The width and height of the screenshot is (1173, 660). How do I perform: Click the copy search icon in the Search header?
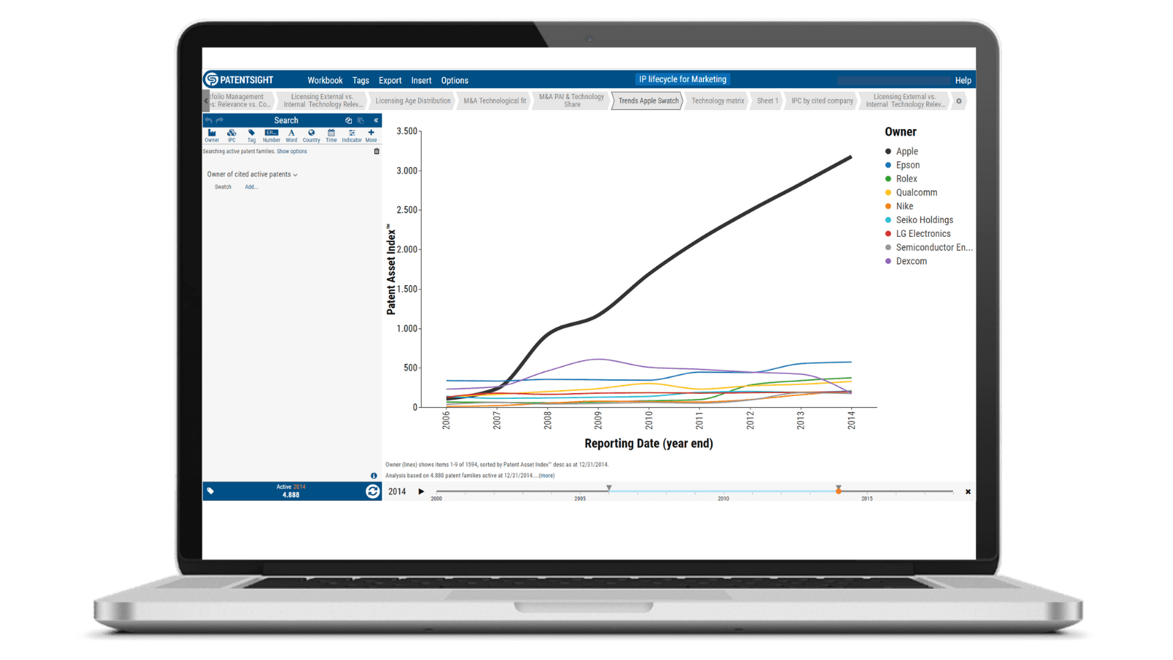[x=348, y=120]
